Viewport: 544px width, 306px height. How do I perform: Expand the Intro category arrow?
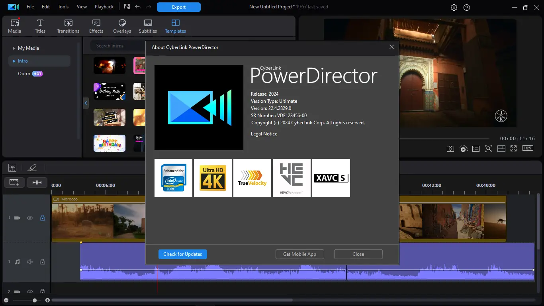[x=14, y=61]
